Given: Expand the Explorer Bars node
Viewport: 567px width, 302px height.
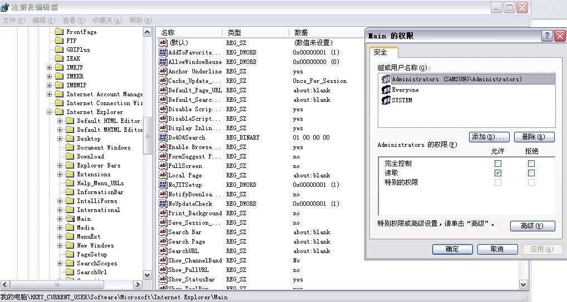Looking at the screenshot, I should pyautogui.click(x=60, y=165).
